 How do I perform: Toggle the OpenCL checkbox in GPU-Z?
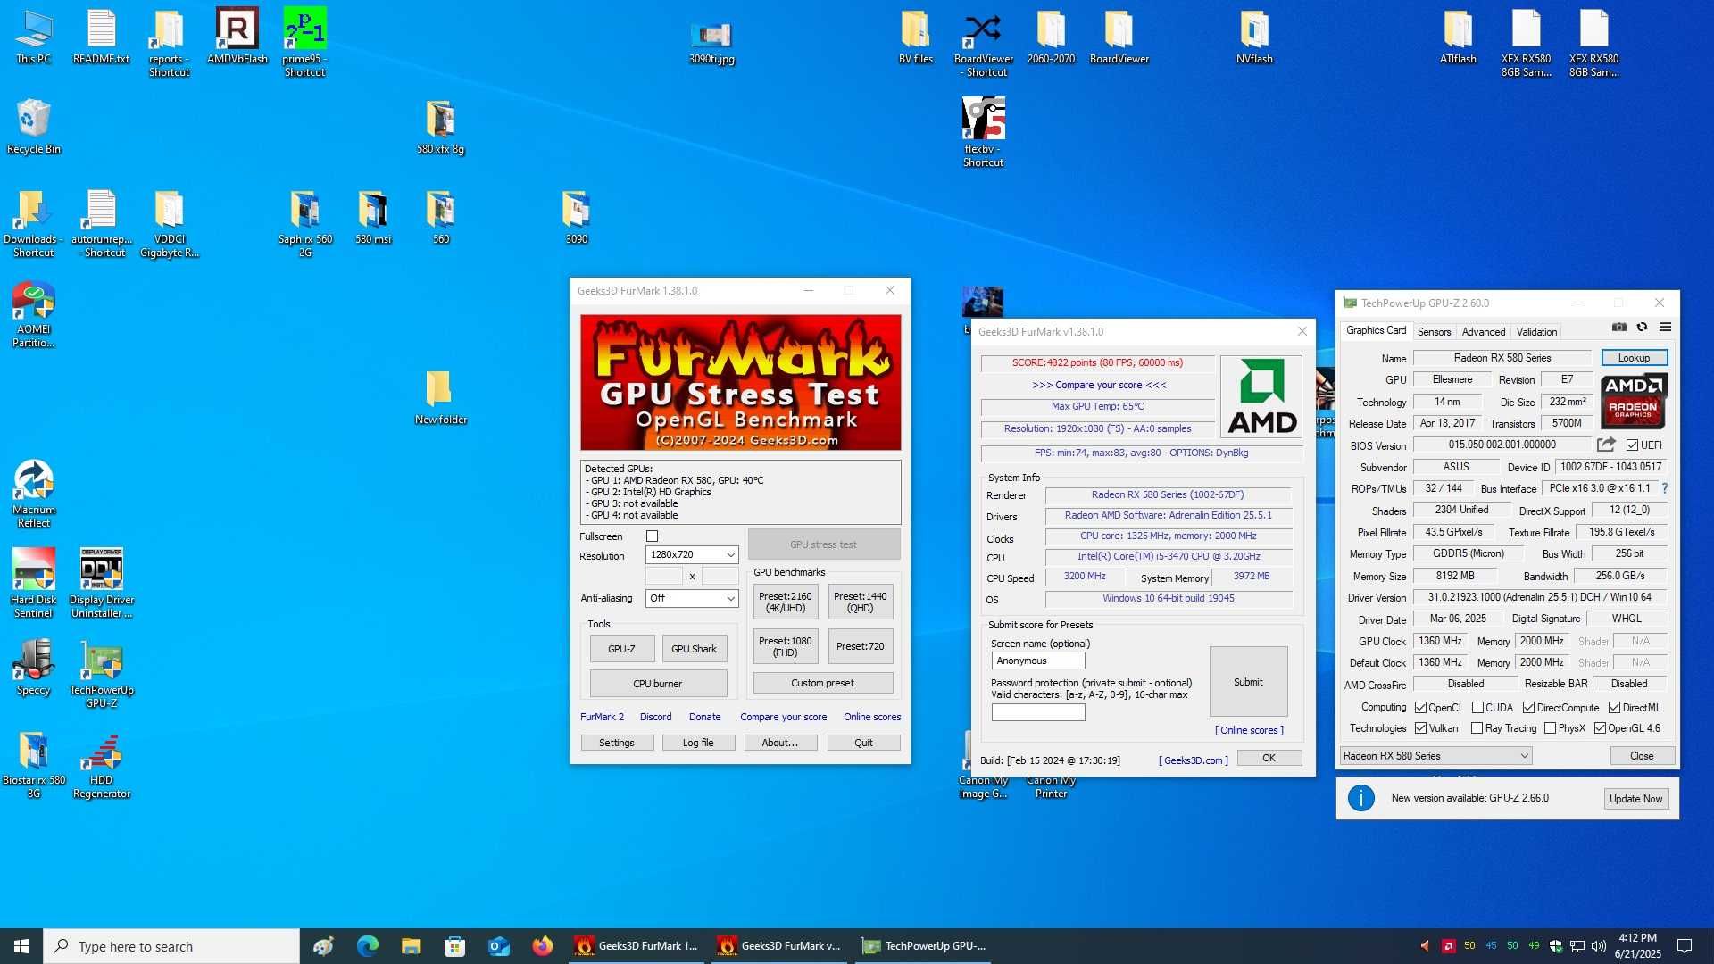click(x=1420, y=708)
